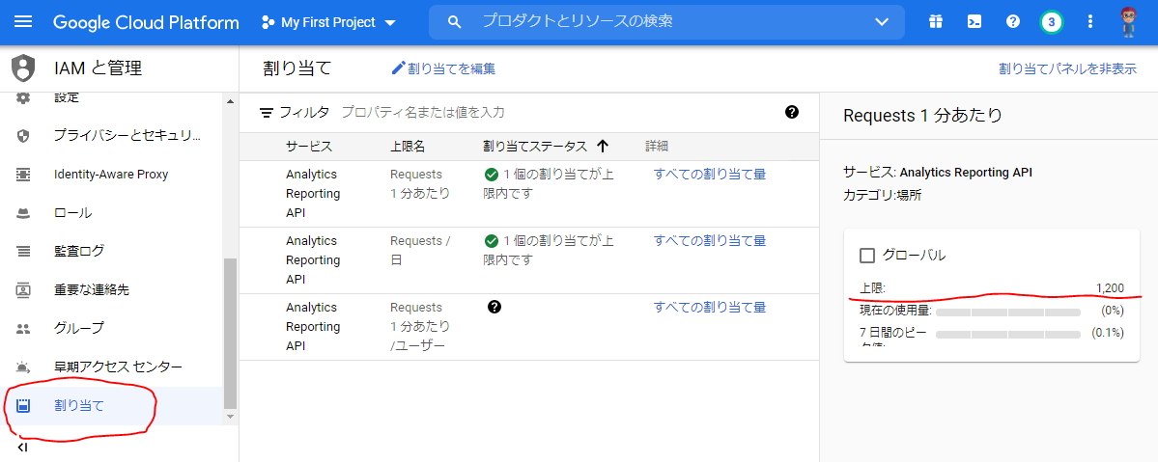
Task: Collapse the sidebar with the arrow icon
Action: click(x=22, y=448)
